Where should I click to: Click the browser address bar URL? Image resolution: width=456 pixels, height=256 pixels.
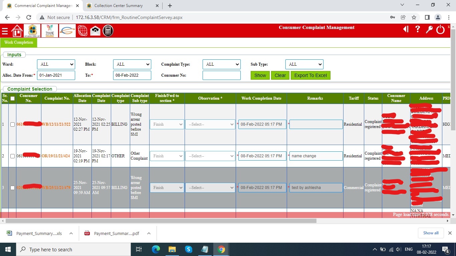pos(129,17)
